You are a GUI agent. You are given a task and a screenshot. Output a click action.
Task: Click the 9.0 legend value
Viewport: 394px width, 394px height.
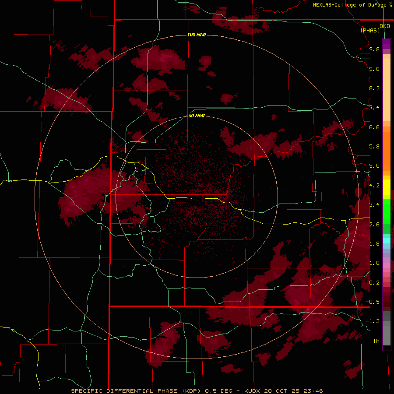tap(374, 69)
